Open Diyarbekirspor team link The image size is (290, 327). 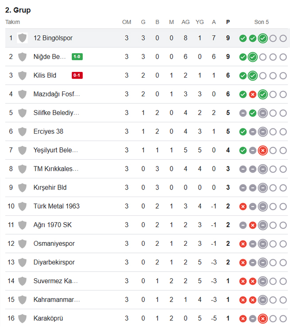tap(54, 262)
